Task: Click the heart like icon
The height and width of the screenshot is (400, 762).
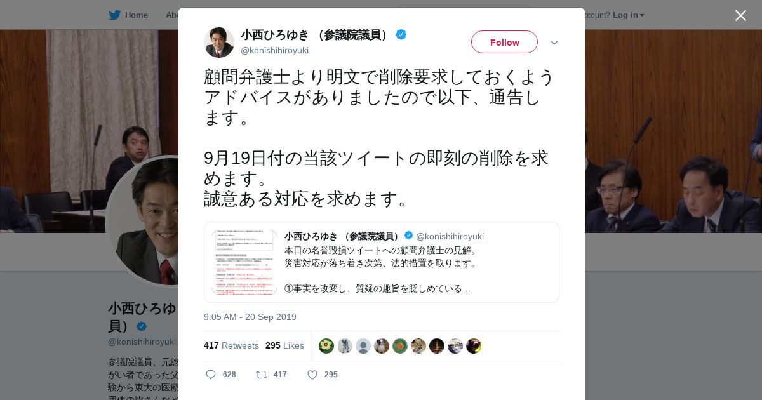Action: click(312, 375)
